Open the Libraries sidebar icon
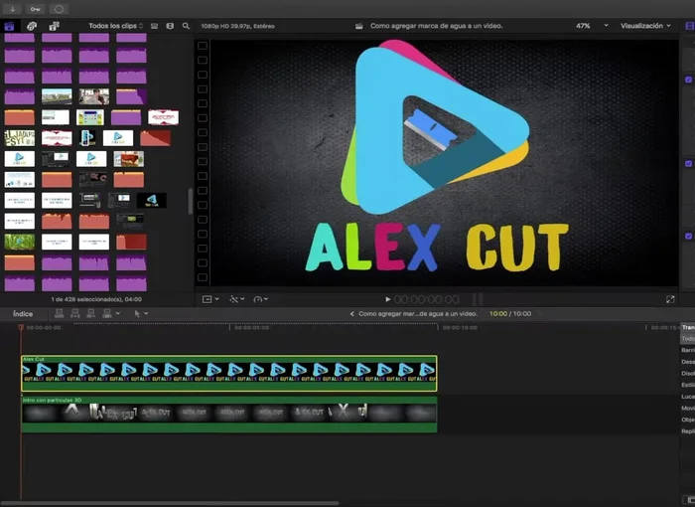 pyautogui.click(x=10, y=26)
